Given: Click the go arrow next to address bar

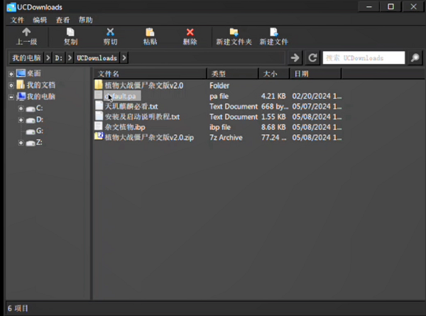Looking at the screenshot, I should (296, 58).
